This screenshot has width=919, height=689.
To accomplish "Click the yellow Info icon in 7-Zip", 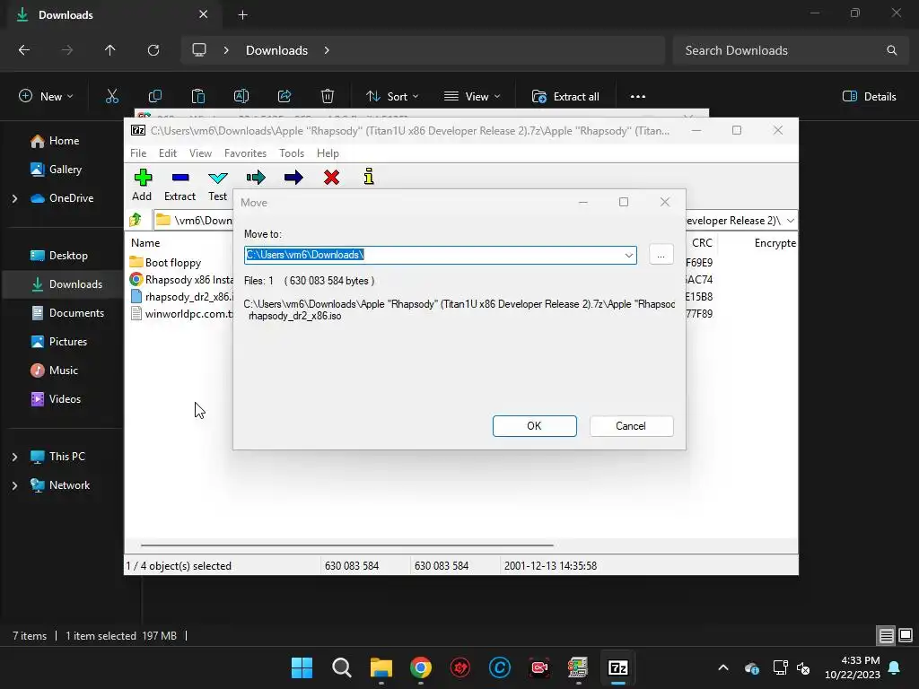I will pos(369,177).
